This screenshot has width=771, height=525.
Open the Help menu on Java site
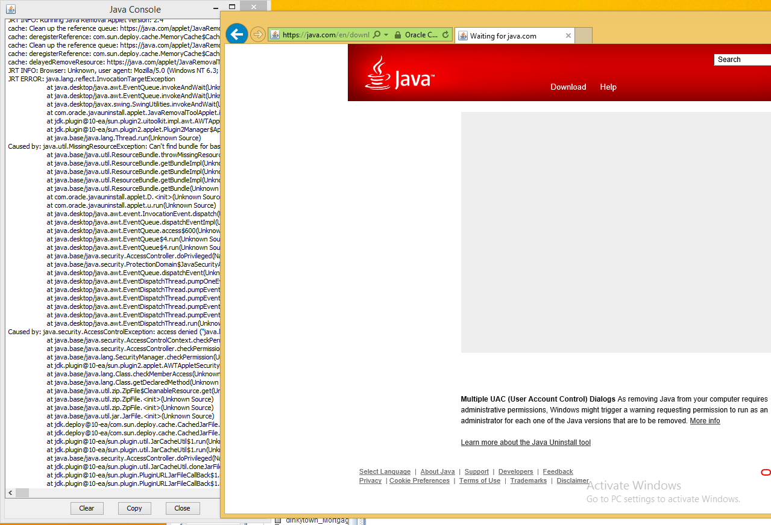pos(608,87)
